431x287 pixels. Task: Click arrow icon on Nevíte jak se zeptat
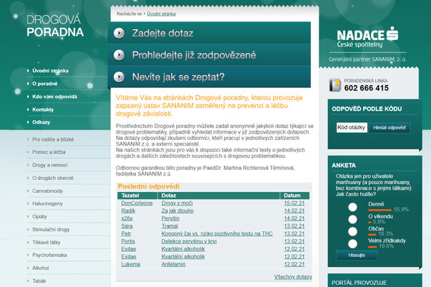[120, 76]
